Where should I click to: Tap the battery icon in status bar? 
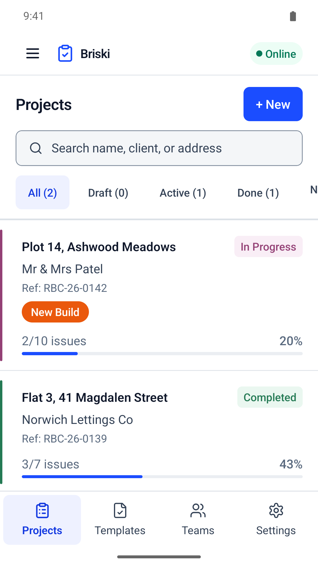(x=293, y=16)
